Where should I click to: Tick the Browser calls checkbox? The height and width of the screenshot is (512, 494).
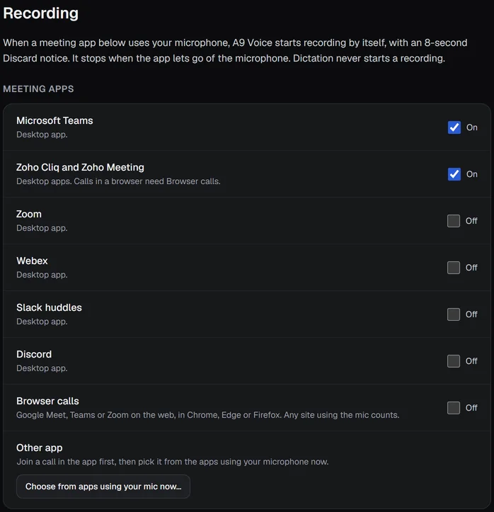454,407
